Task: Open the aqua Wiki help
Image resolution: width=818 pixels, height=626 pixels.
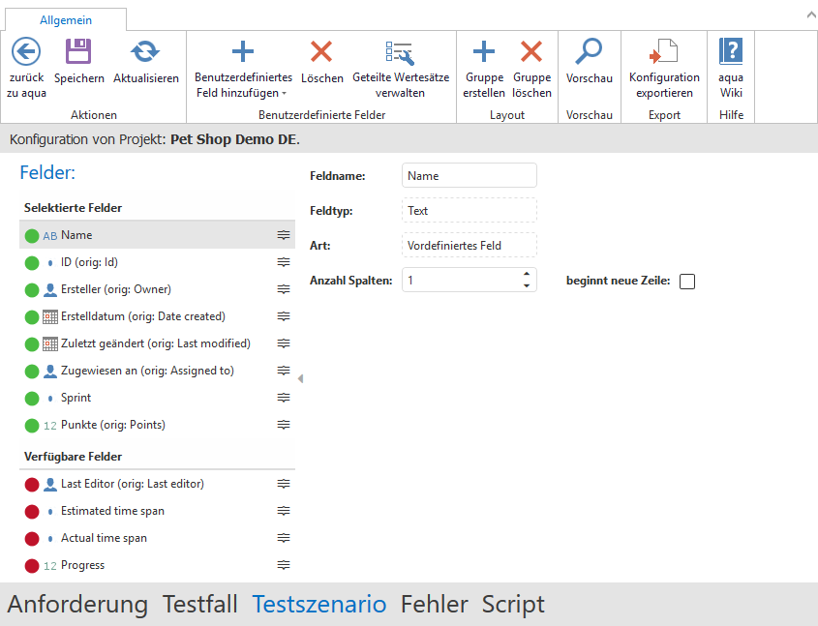Action: (x=731, y=51)
